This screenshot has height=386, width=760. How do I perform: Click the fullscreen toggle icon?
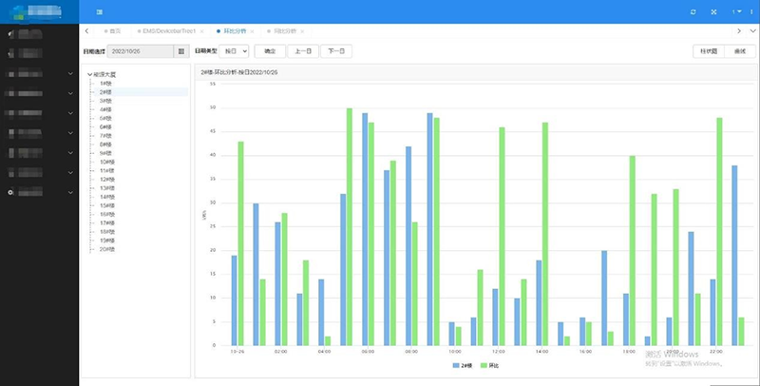point(715,11)
